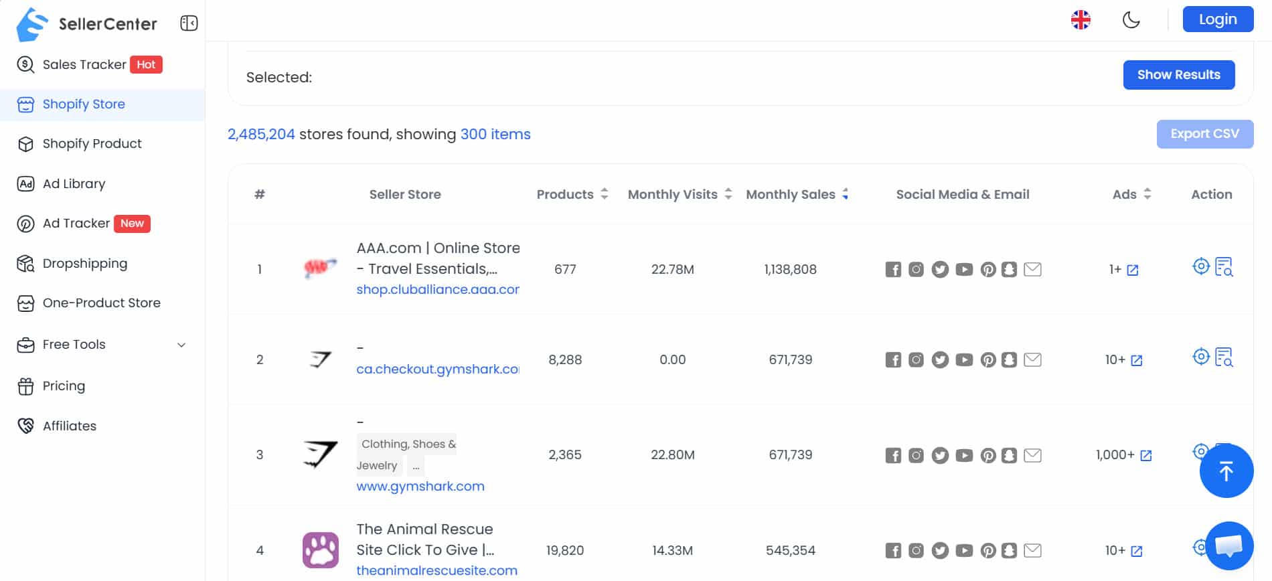Open One-Product Store page
This screenshot has width=1272, height=581.
(102, 303)
